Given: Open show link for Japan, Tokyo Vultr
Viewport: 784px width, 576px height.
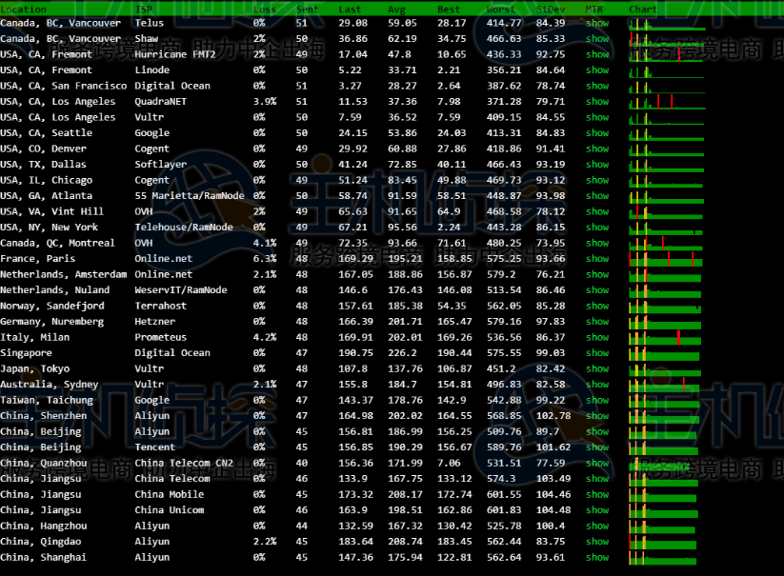Looking at the screenshot, I should [597, 368].
